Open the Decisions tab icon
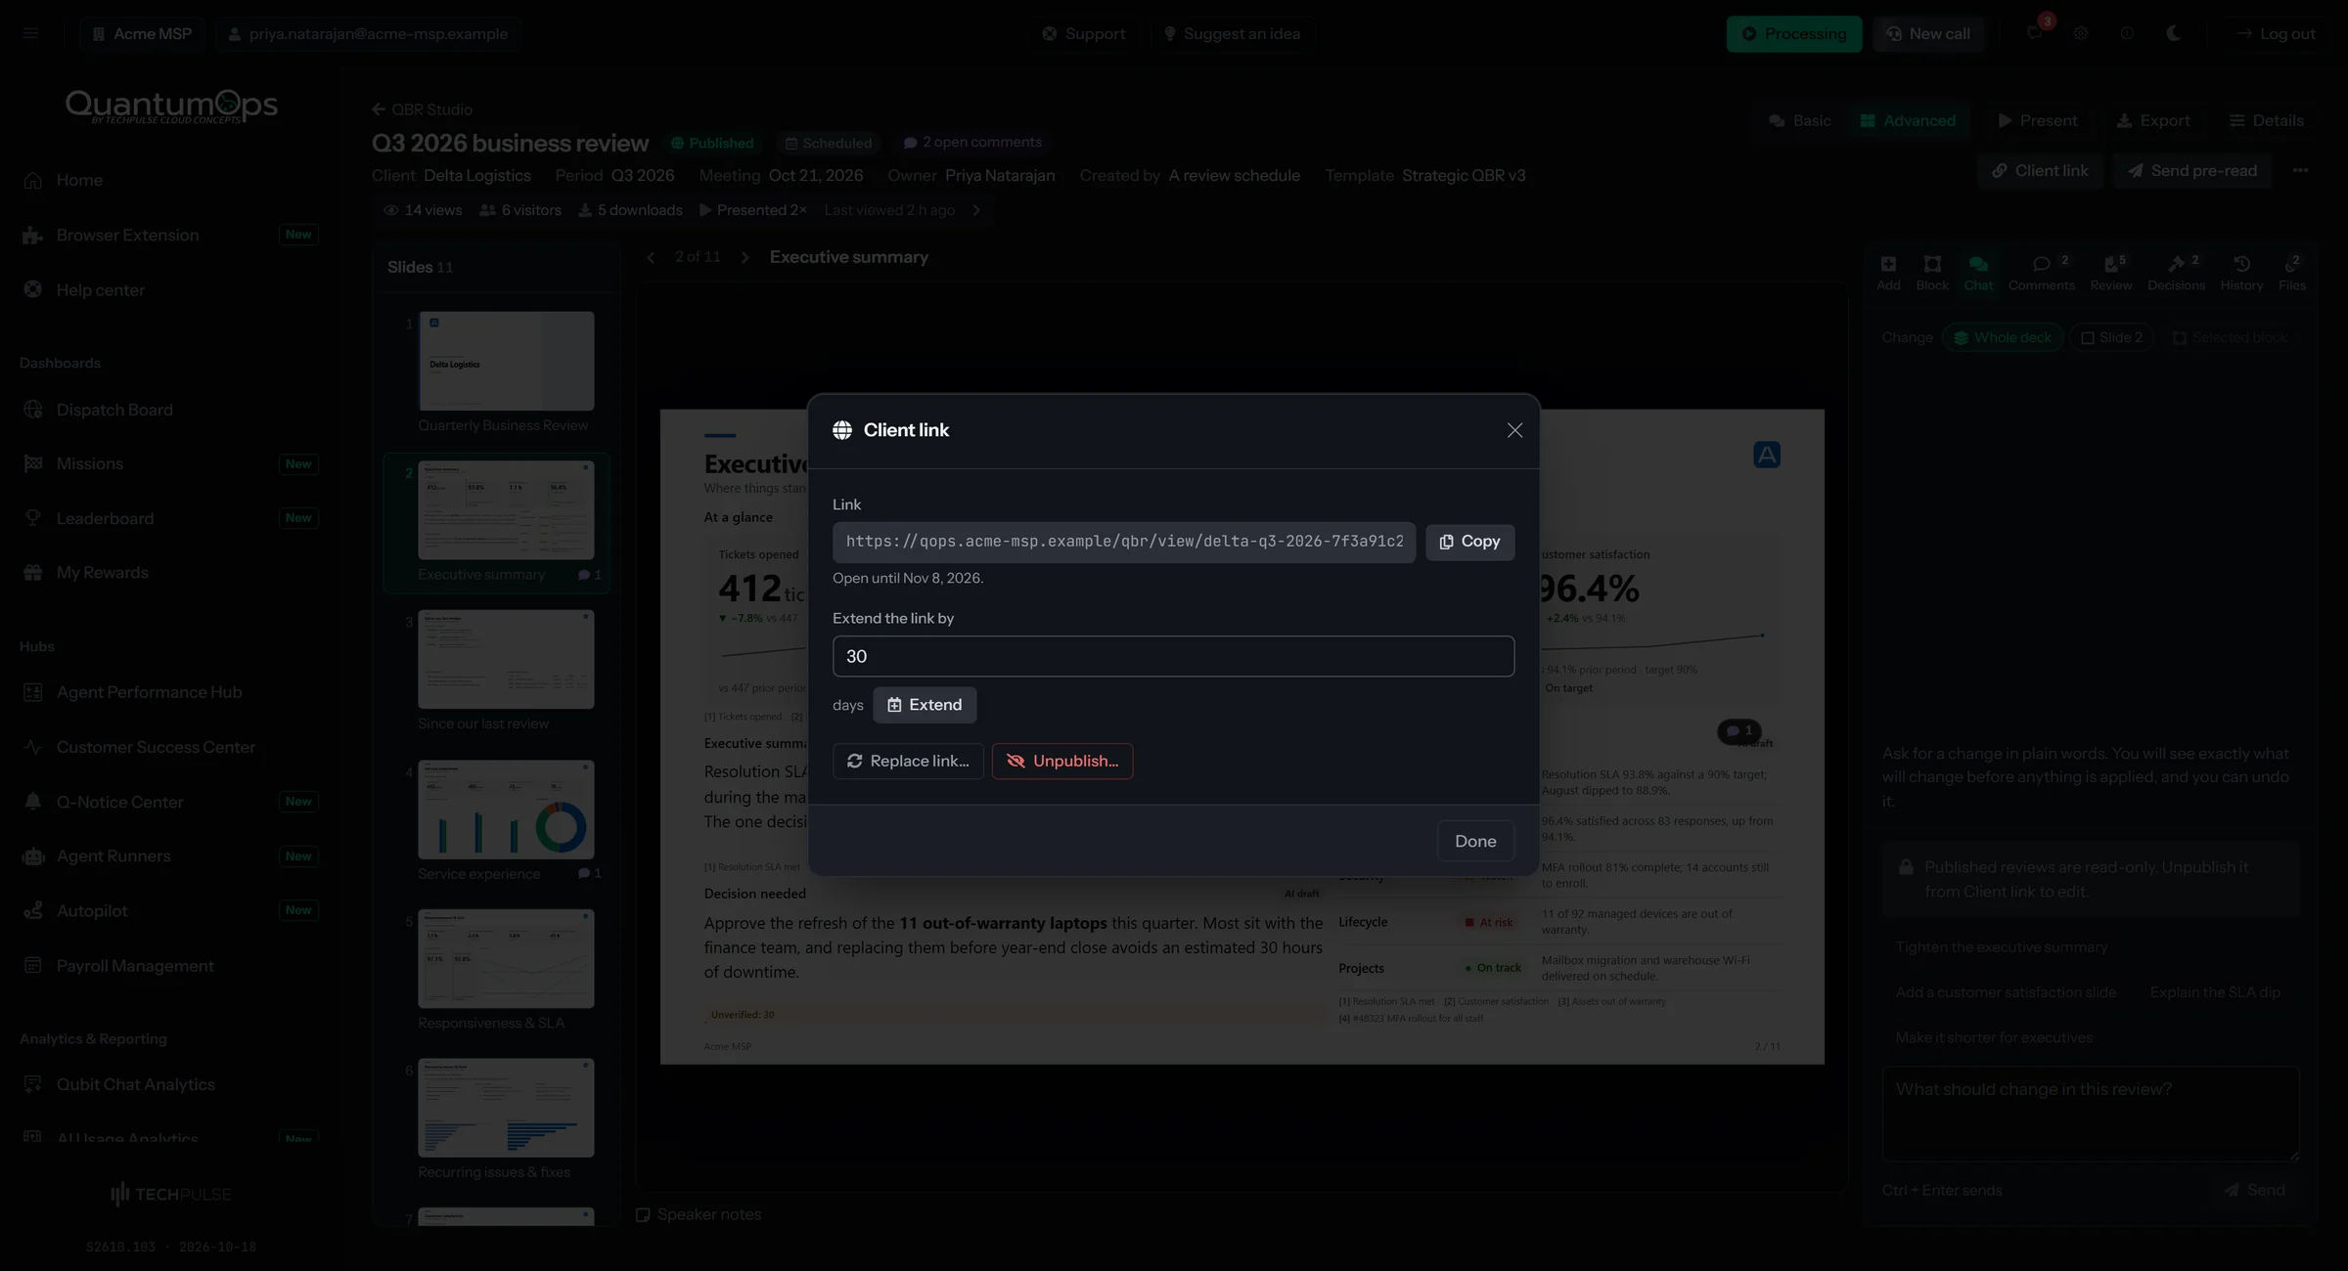This screenshot has width=2348, height=1271. coord(2177,273)
